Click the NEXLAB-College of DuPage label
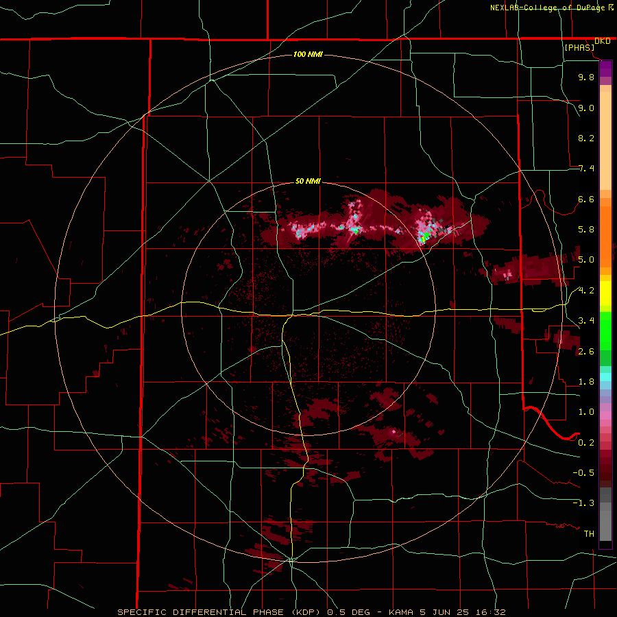The image size is (617, 617). pos(548,8)
